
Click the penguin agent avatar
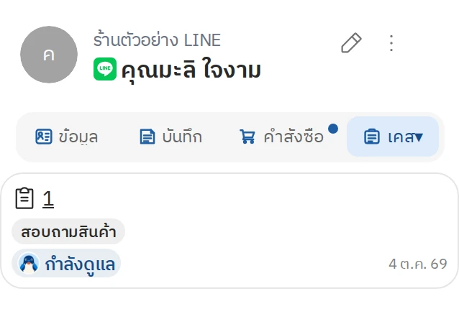coord(28,264)
